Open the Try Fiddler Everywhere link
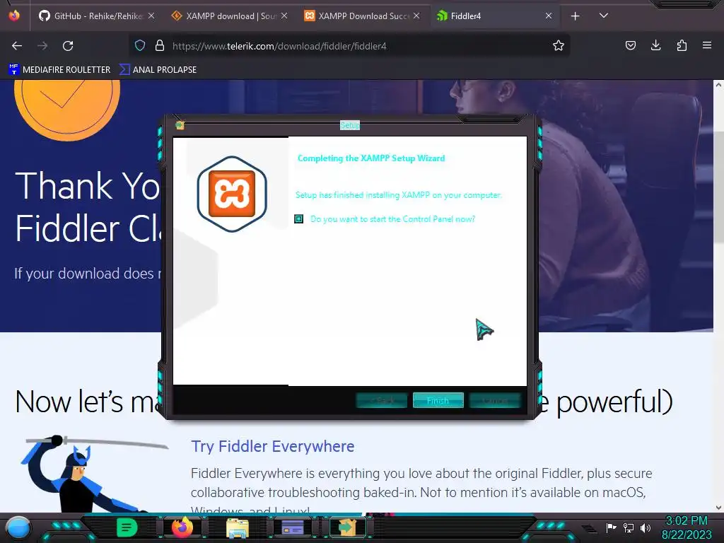Viewport: 724px width, 543px height. click(x=272, y=446)
